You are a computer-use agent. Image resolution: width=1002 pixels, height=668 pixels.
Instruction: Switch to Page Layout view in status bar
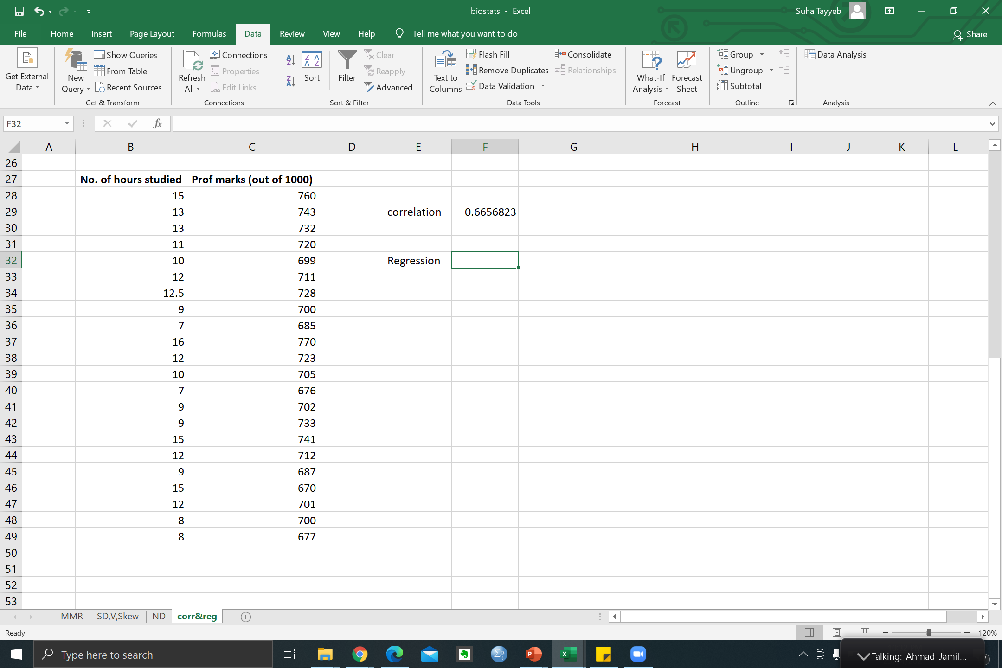[x=837, y=632]
